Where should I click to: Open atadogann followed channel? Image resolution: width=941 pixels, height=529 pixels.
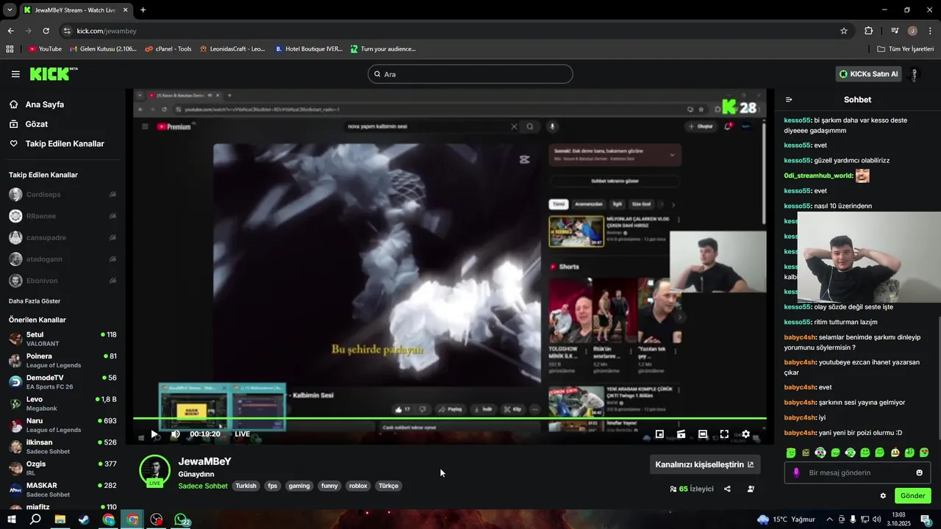tap(62, 259)
